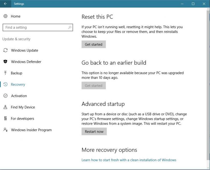This screenshot has width=210, height=170.
Task: Click the Home gear icon
Action: (5, 16)
